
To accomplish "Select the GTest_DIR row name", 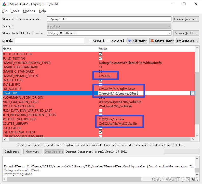I will [10, 93].
